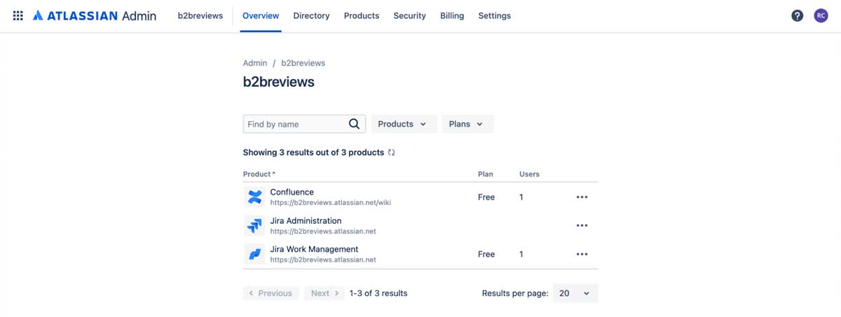Switch to the Settings tab
841x317 pixels.
(x=495, y=15)
